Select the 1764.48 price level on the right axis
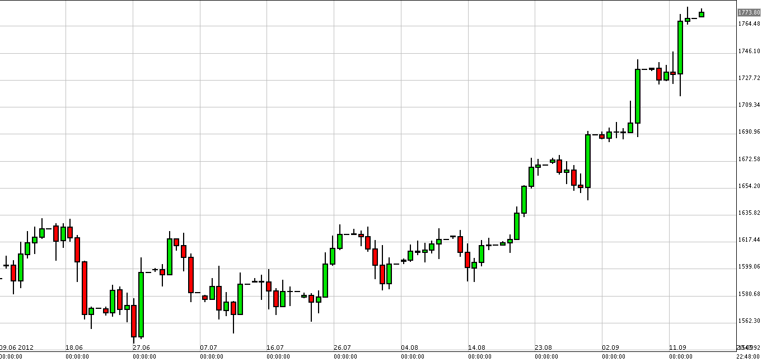762x362 pixels. pyautogui.click(x=749, y=24)
